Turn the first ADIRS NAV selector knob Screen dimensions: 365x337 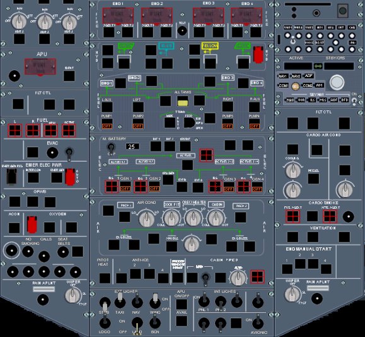tap(19, 21)
